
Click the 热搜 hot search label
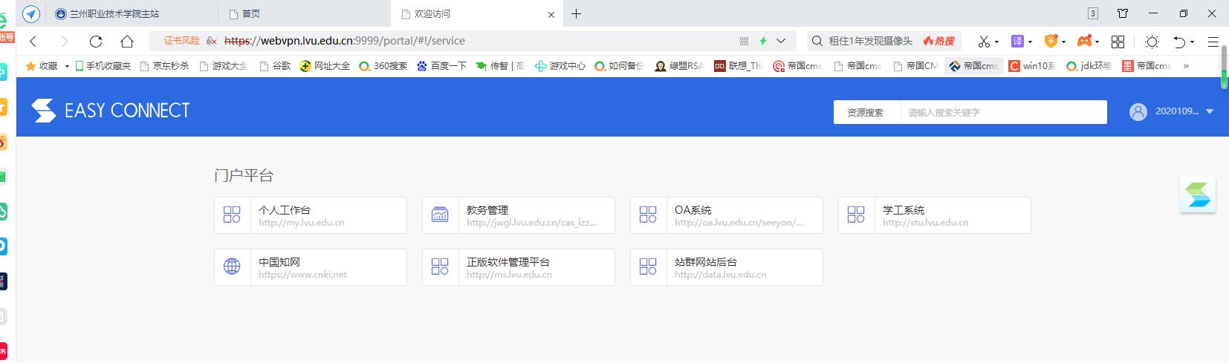pyautogui.click(x=939, y=41)
